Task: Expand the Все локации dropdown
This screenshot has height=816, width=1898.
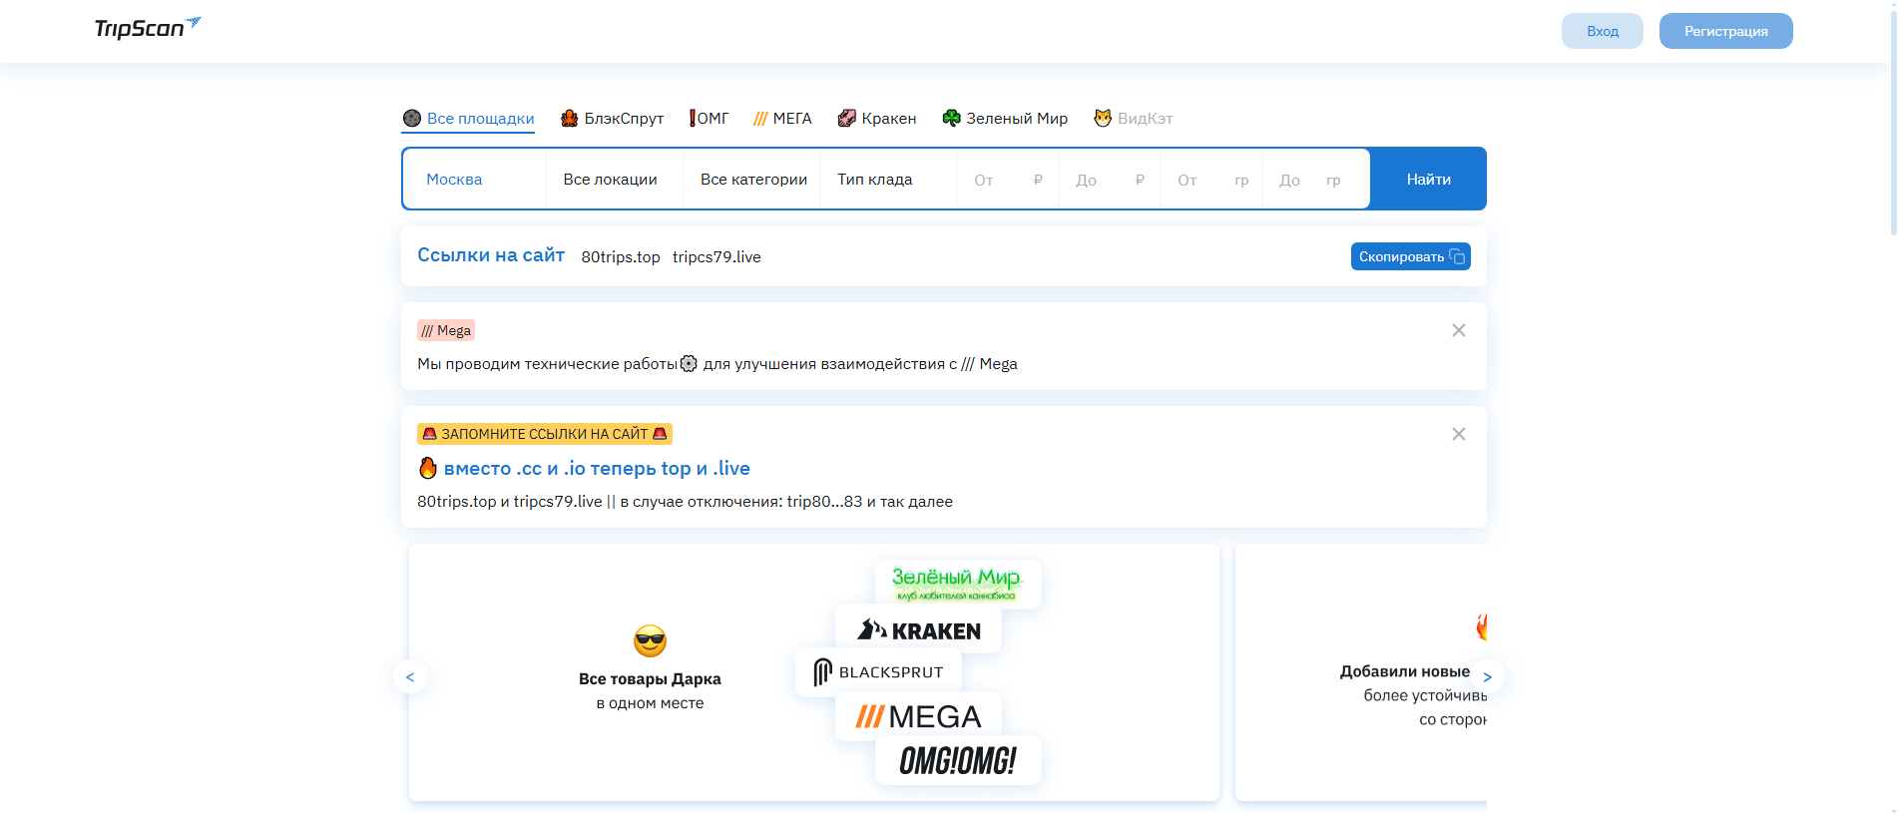Action: tap(615, 180)
